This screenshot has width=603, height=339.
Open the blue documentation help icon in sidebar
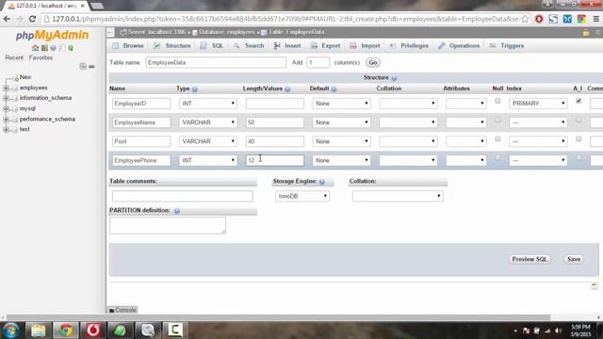point(53,48)
